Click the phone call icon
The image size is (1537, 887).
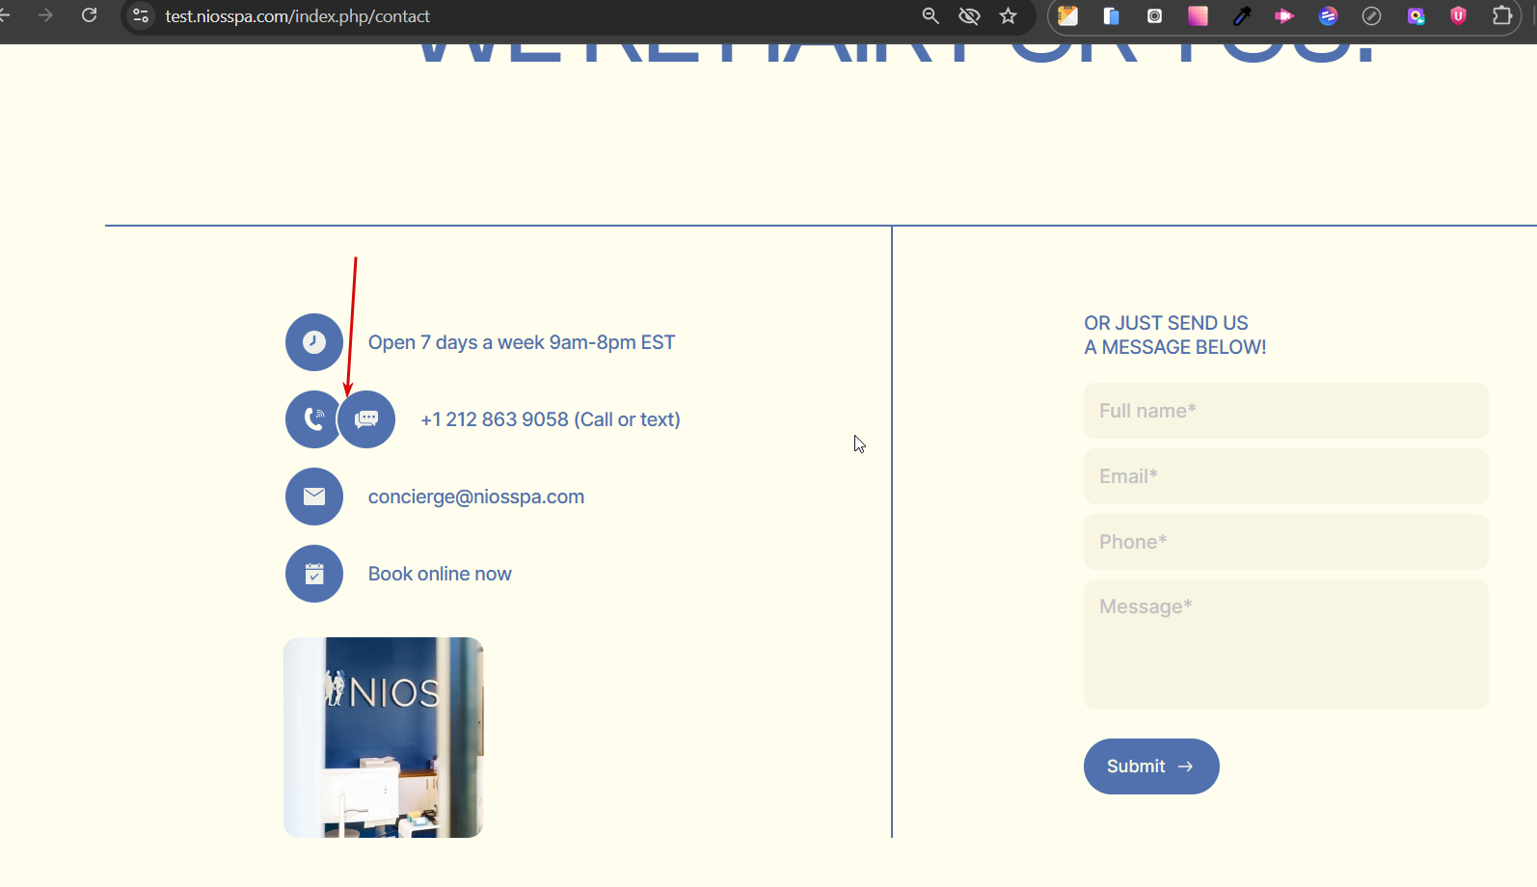coord(312,419)
